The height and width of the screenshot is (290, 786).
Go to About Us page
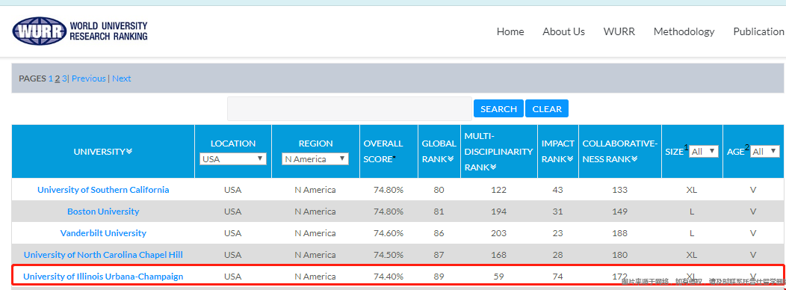point(563,31)
